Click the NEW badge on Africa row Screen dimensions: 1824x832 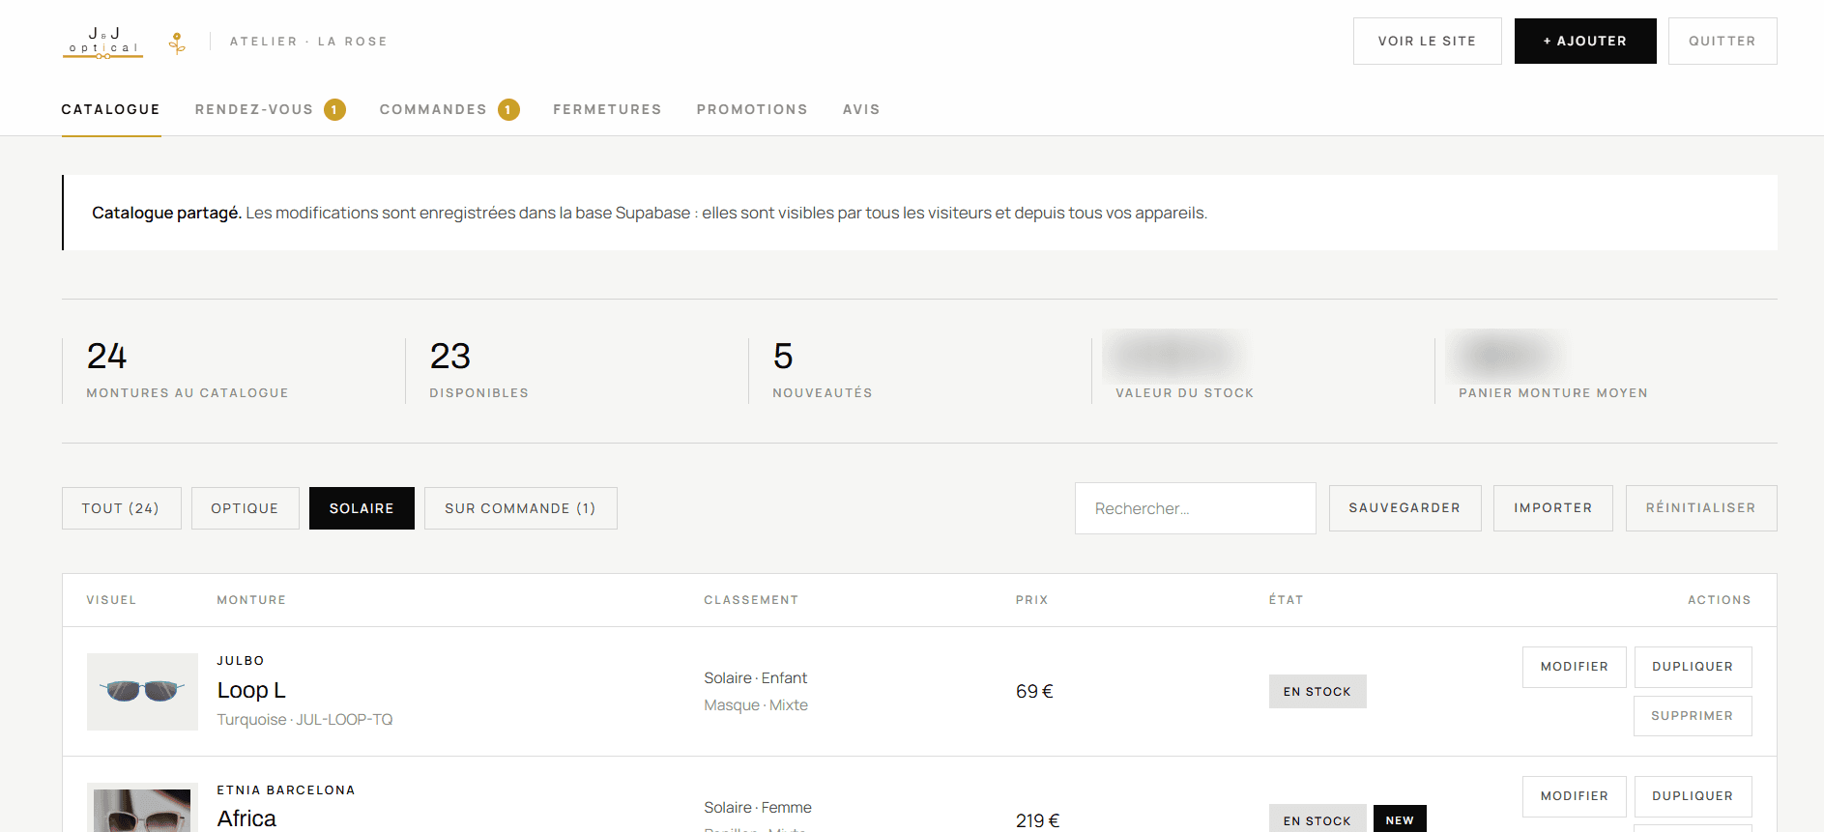click(x=1400, y=818)
